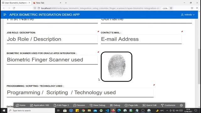The width and height of the screenshot is (201, 113).
Task: Focus the First Name input field
Action: tap(52, 21)
